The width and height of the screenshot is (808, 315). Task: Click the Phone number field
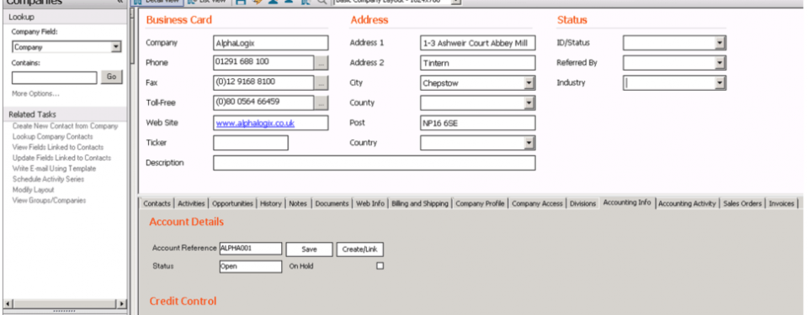(263, 63)
